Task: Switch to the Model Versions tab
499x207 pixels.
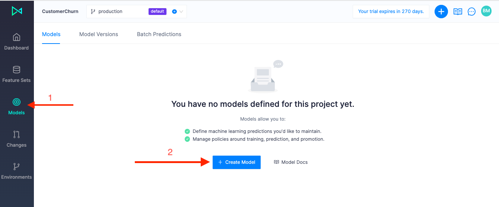Action: pyautogui.click(x=99, y=34)
